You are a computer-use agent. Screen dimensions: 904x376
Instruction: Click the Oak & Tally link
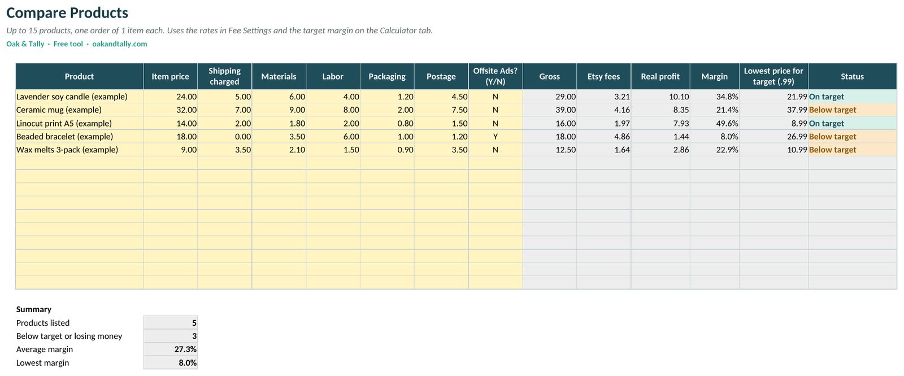(25, 44)
